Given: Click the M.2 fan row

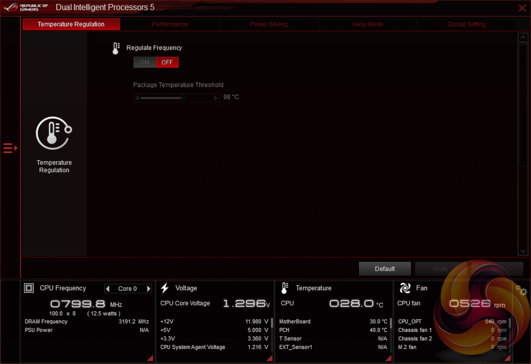Looking at the screenshot, I should coord(452,347).
